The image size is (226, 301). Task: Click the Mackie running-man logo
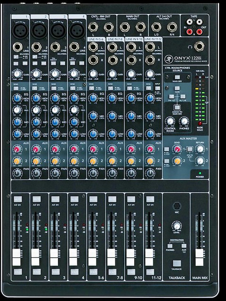pos(169,58)
